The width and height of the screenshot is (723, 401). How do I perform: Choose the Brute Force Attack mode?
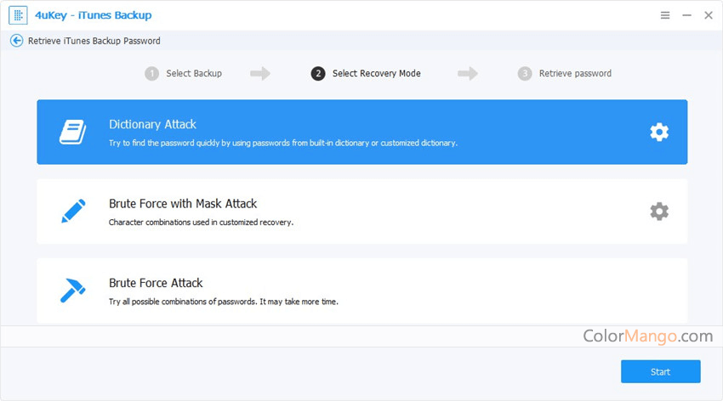(x=156, y=283)
